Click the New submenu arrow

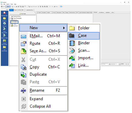64,28
